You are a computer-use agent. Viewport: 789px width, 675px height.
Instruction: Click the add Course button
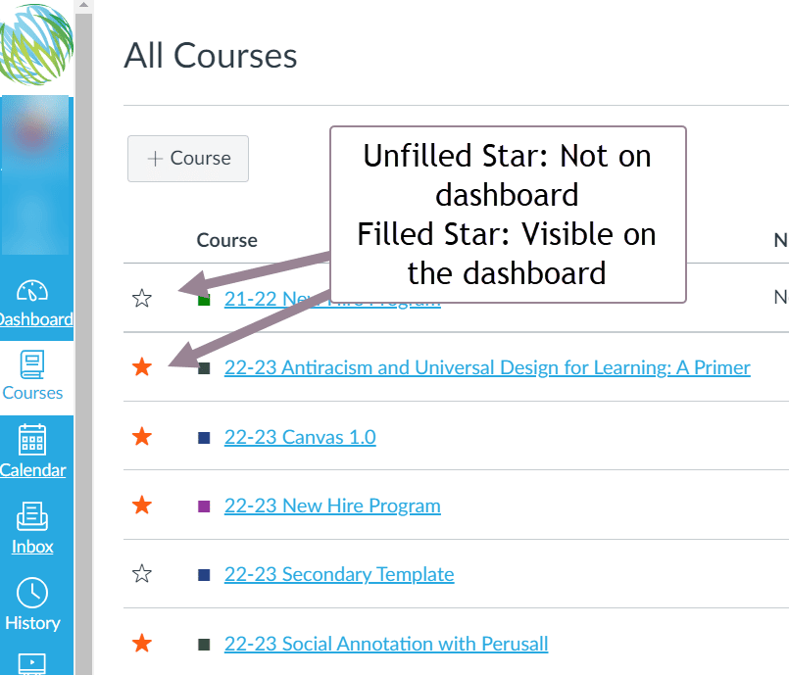pyautogui.click(x=188, y=159)
